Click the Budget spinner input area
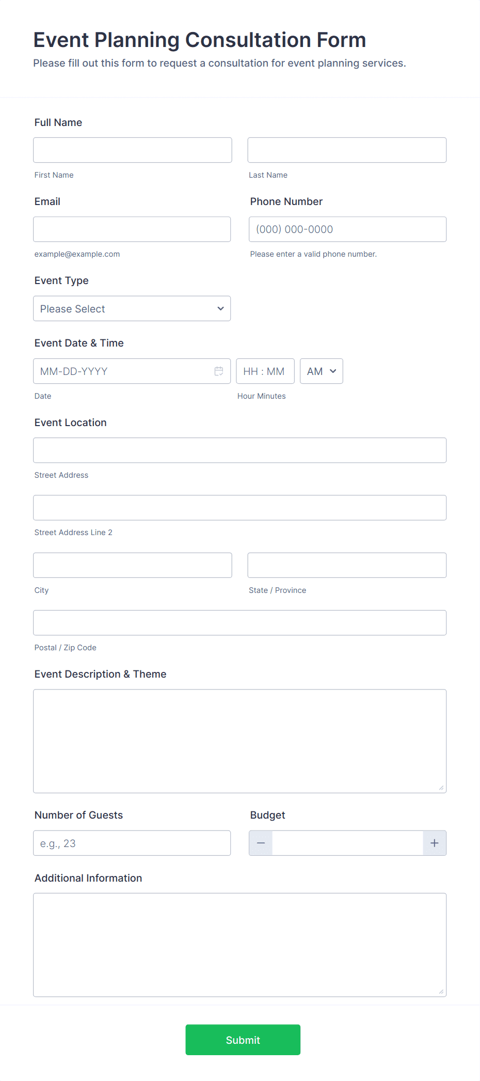 tap(347, 842)
